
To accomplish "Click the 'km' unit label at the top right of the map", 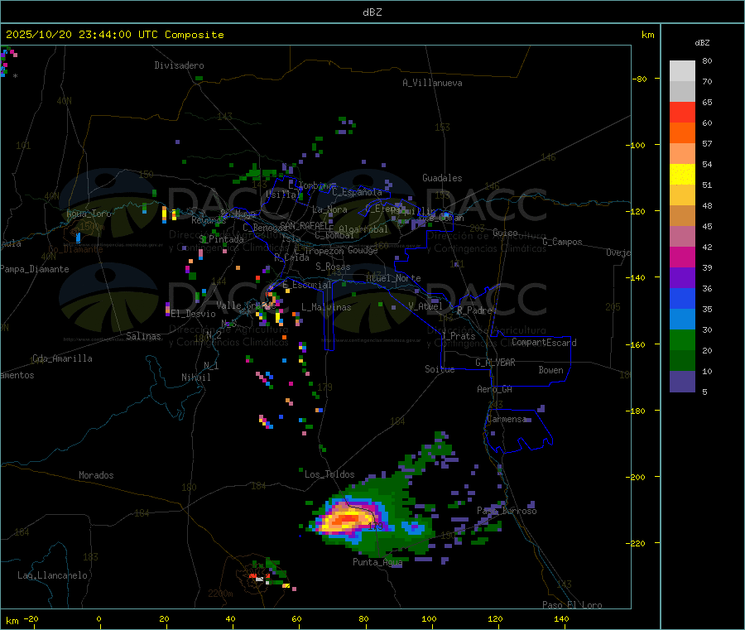I will [x=647, y=35].
